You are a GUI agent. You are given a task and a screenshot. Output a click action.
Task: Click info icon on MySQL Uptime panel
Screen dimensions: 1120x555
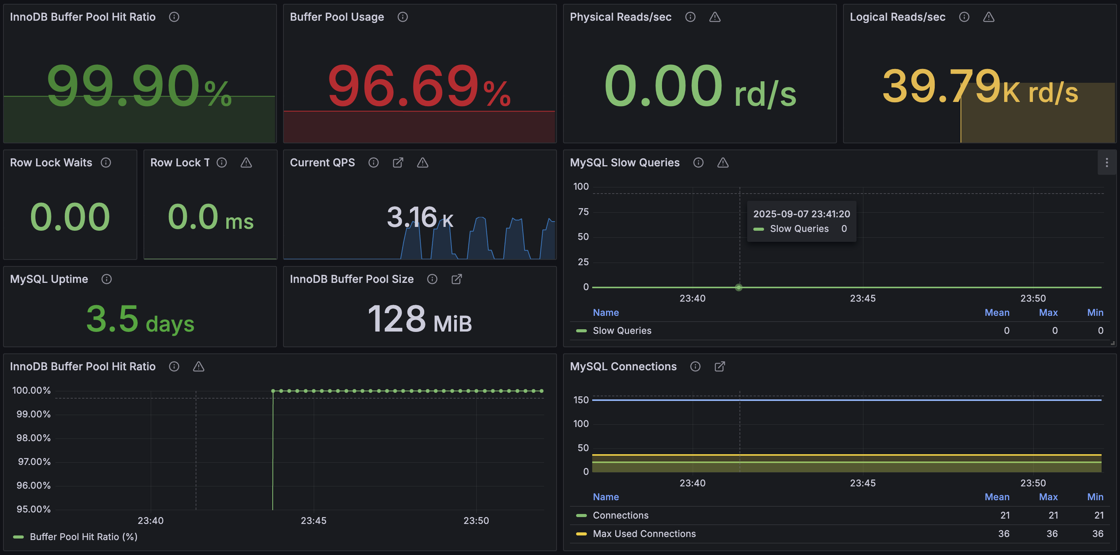pyautogui.click(x=107, y=279)
